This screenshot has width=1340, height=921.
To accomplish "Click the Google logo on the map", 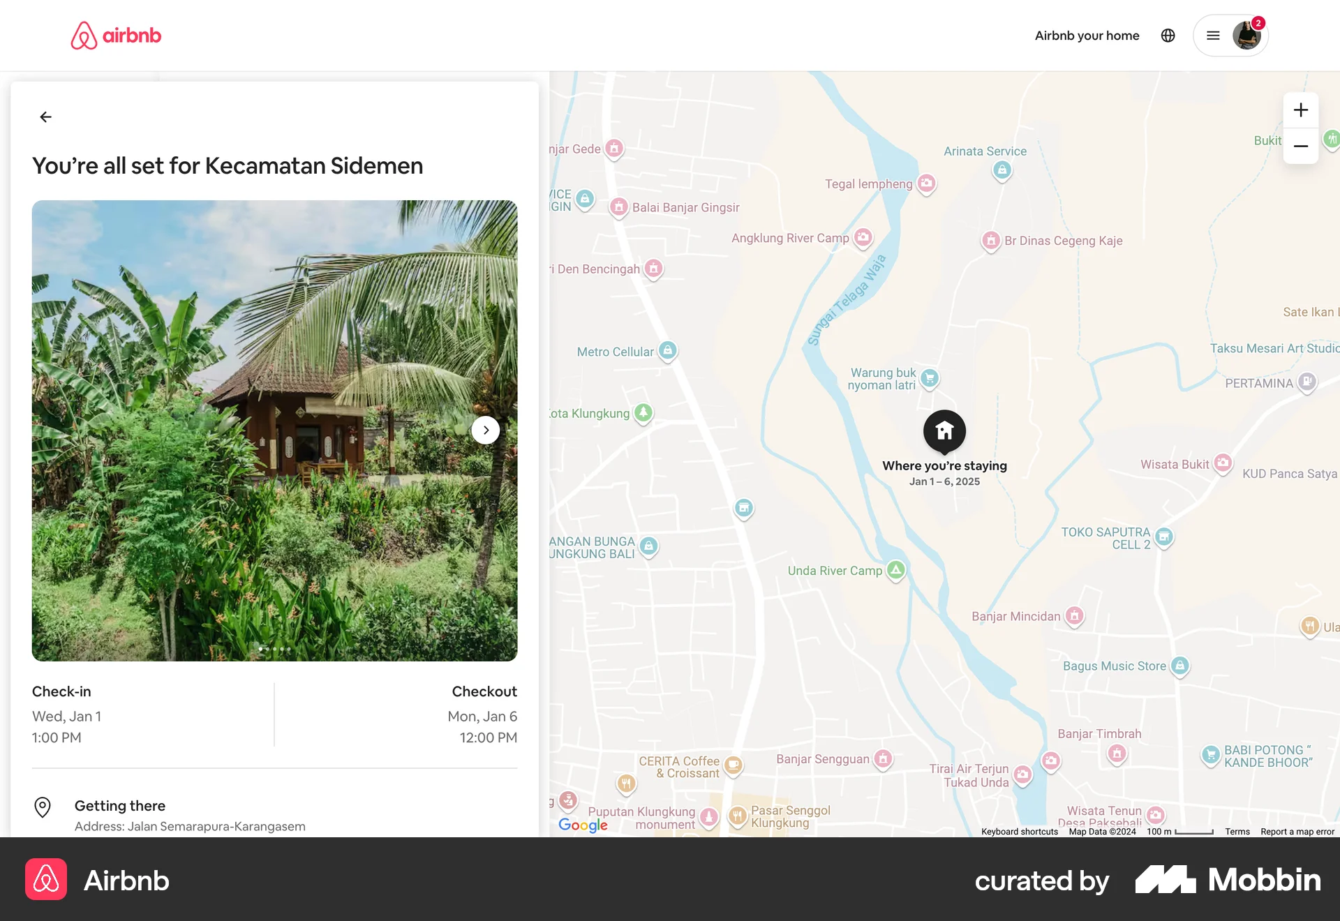I will click(583, 825).
